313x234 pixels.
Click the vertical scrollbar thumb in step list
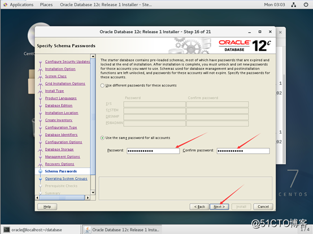tap(93, 117)
